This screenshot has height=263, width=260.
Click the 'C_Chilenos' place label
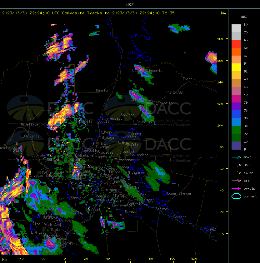(30, 136)
